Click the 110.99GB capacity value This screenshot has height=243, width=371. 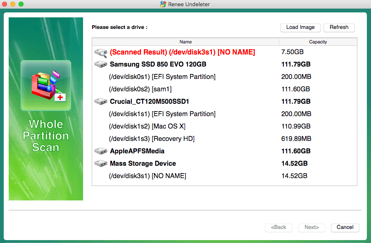tap(296, 126)
